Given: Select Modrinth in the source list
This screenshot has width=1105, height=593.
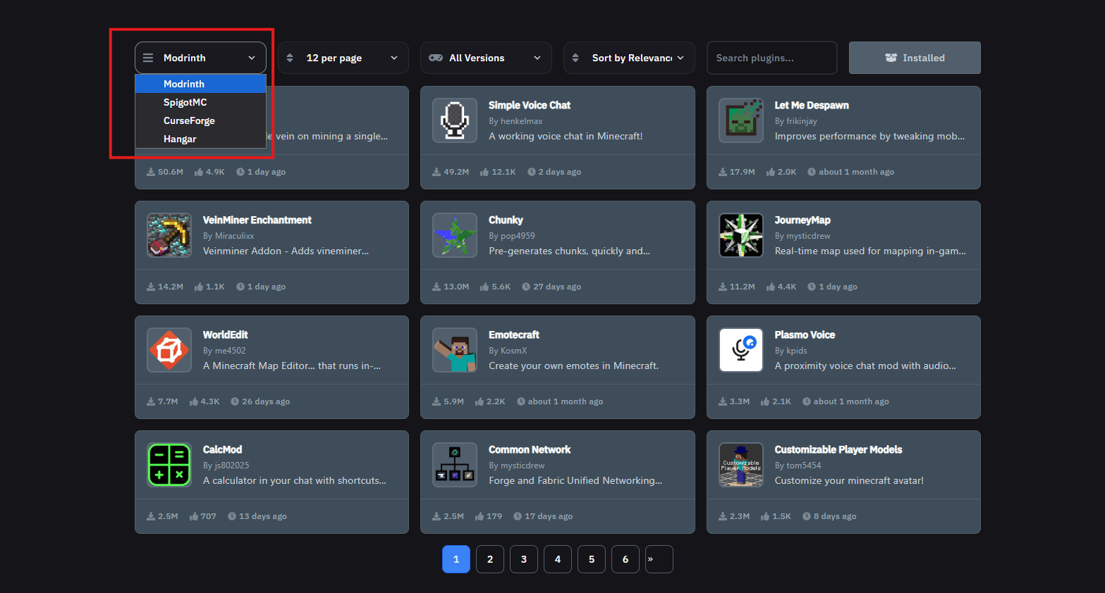Looking at the screenshot, I should coord(200,84).
